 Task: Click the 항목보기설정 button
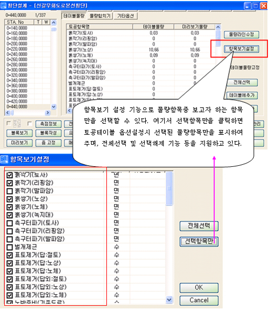coord(241,49)
